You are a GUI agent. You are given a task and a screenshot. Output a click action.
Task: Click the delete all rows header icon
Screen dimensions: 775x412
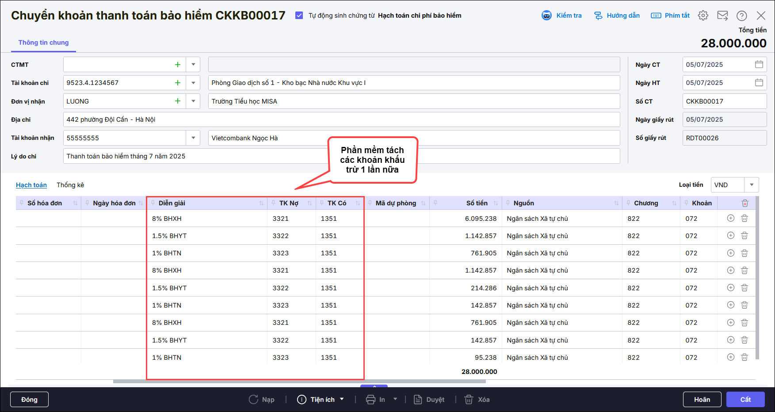(745, 203)
